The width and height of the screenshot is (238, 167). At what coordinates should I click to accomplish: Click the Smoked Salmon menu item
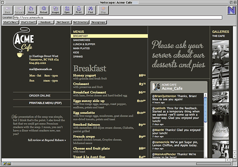click(x=86, y=125)
